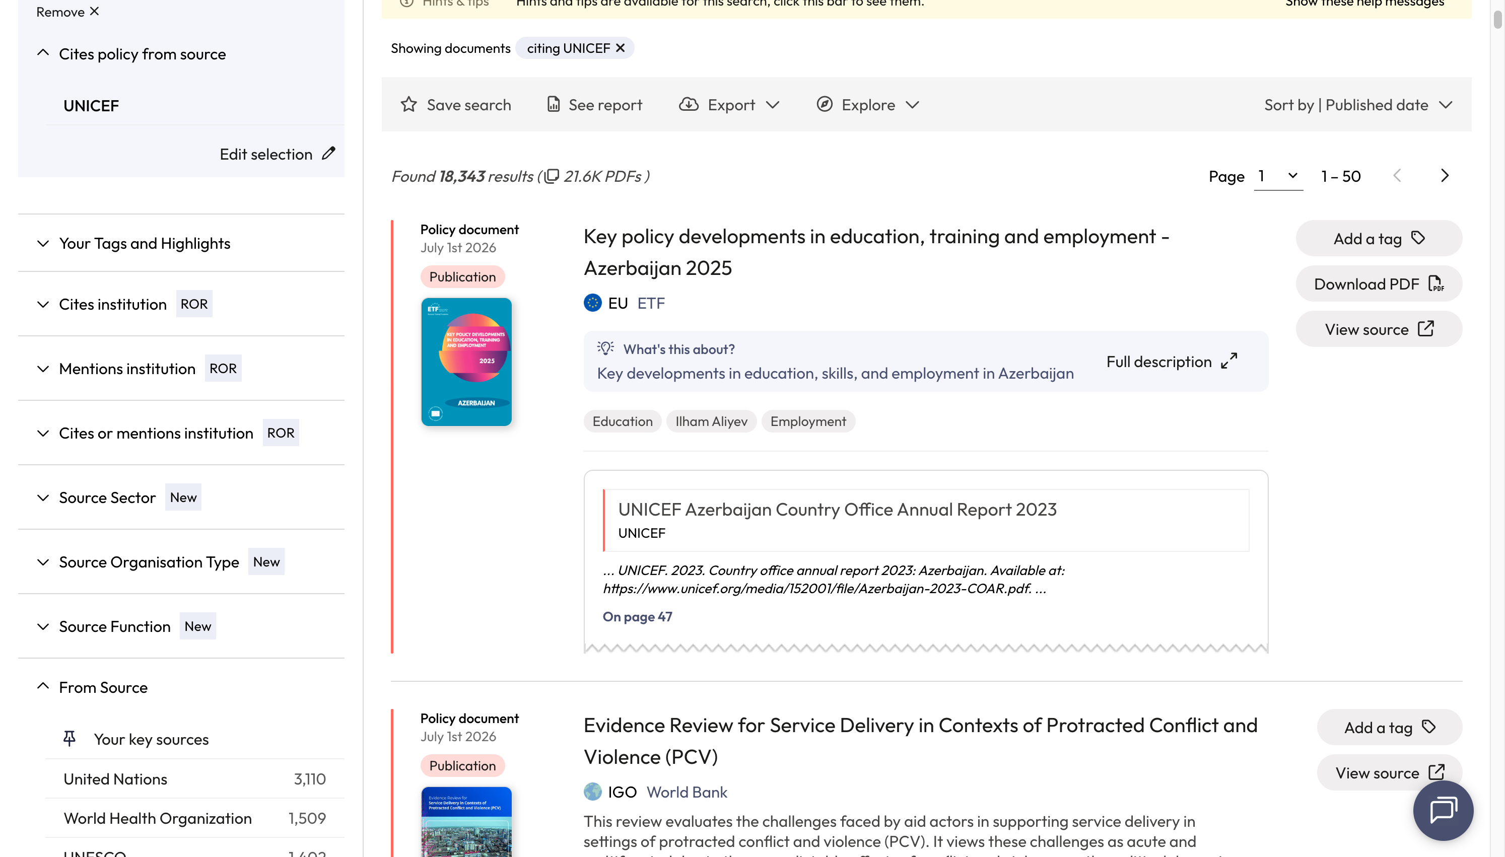Open the Page number dropdown

(1278, 176)
